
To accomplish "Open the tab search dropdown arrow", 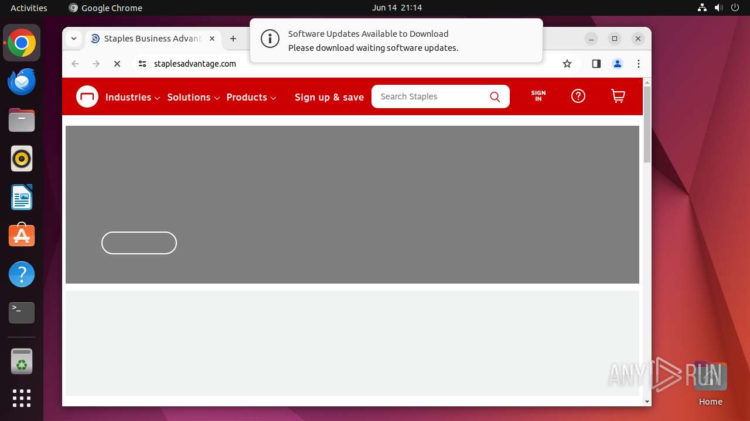I will [74, 39].
